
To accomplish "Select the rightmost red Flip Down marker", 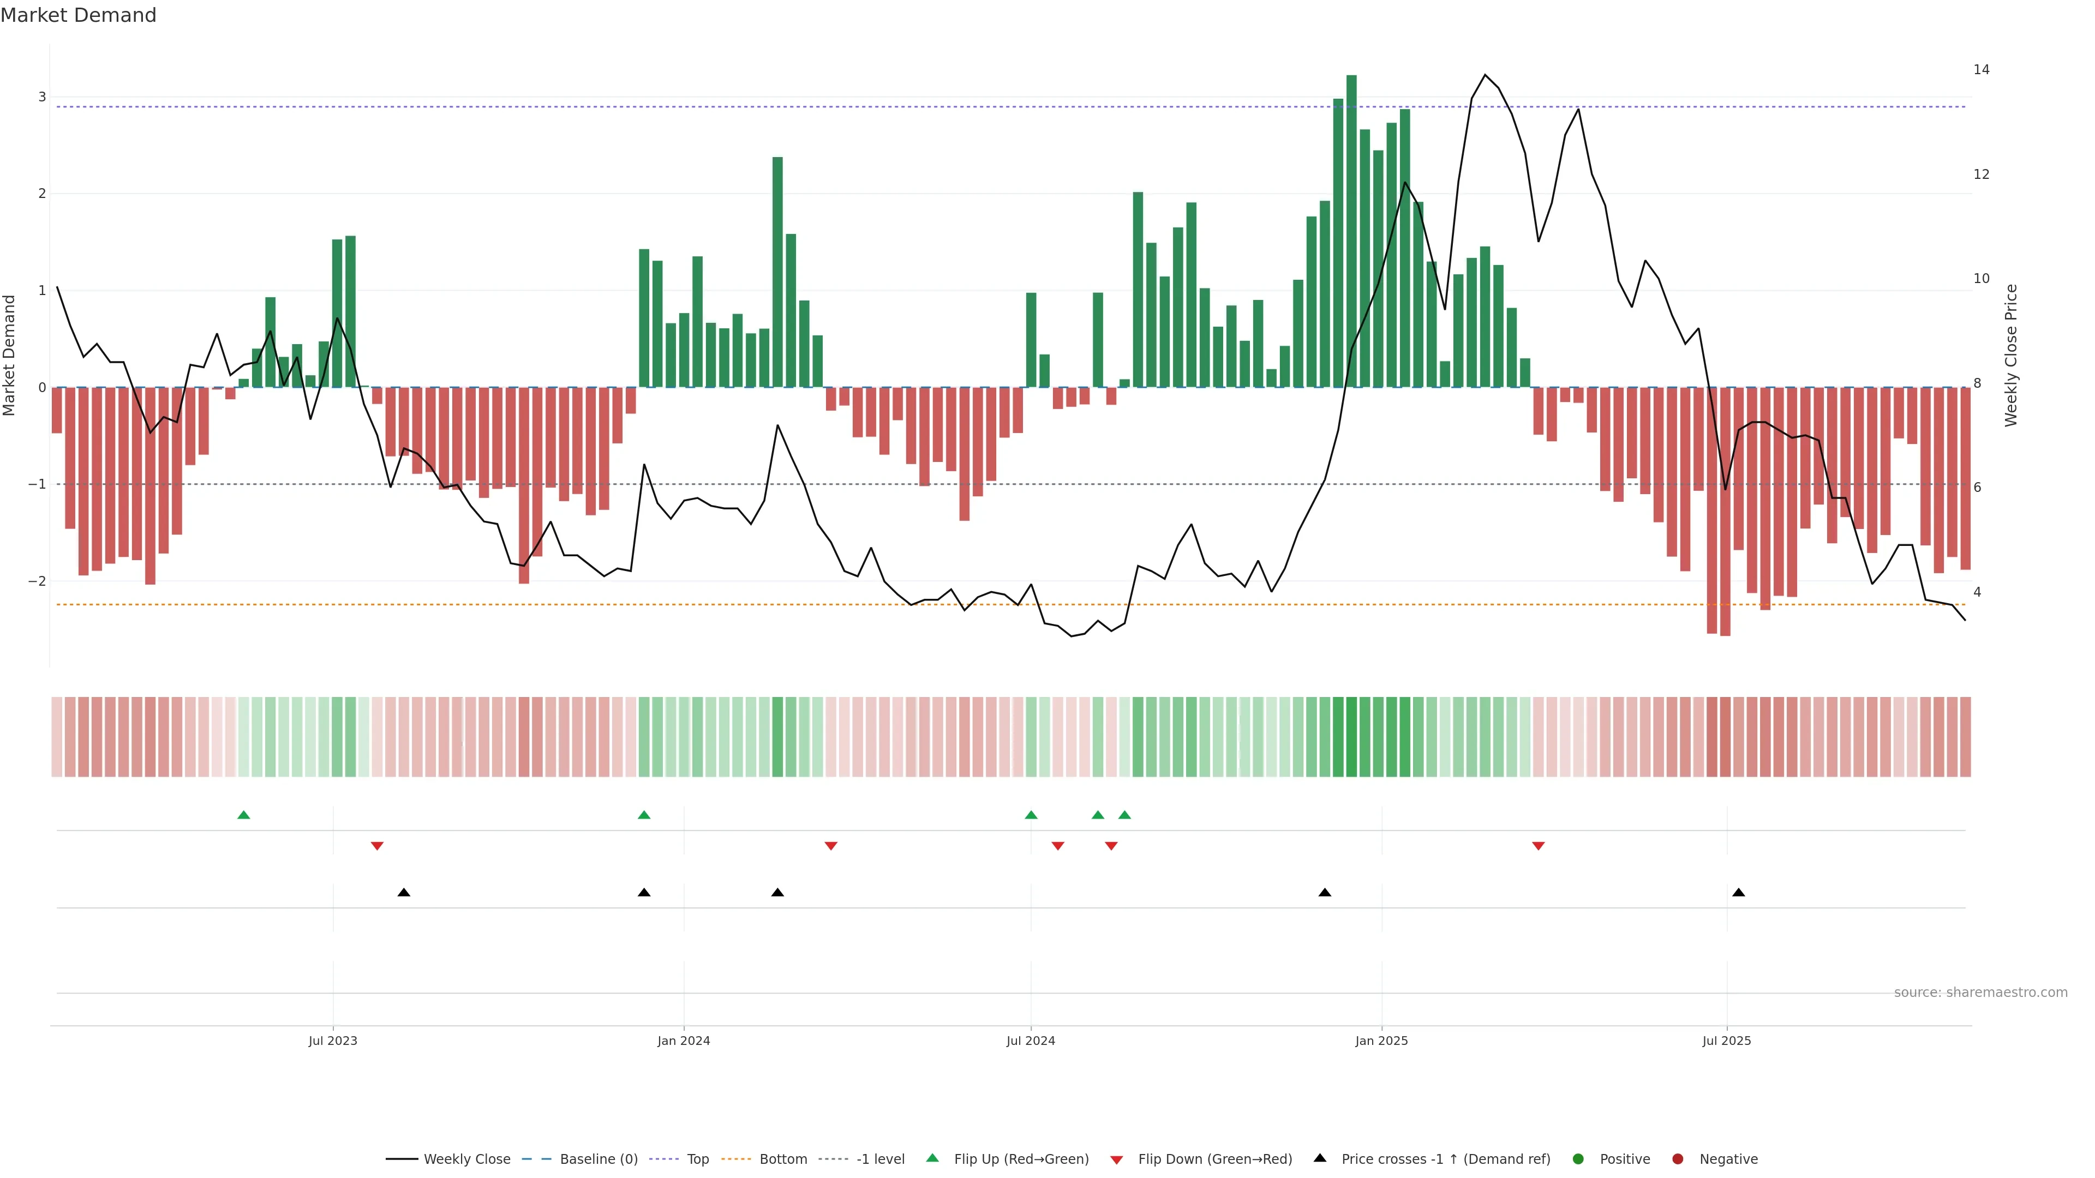I will pyautogui.click(x=1538, y=846).
